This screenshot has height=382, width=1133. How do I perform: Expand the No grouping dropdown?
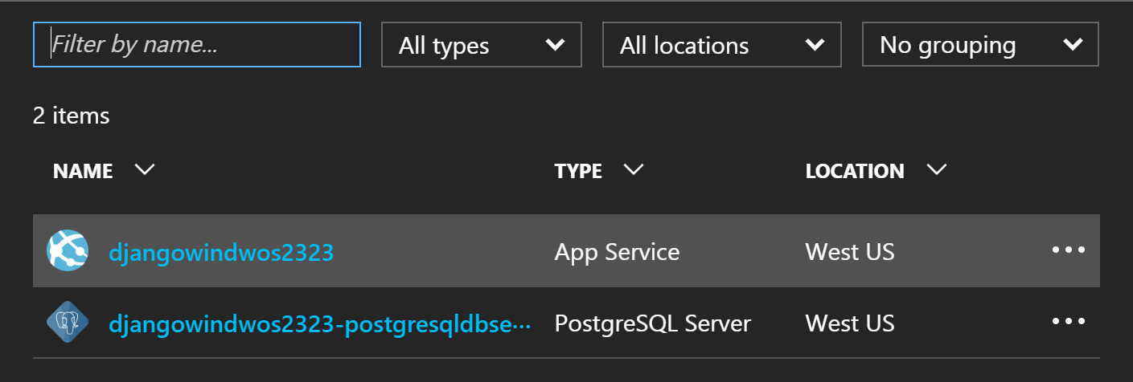[x=979, y=45]
